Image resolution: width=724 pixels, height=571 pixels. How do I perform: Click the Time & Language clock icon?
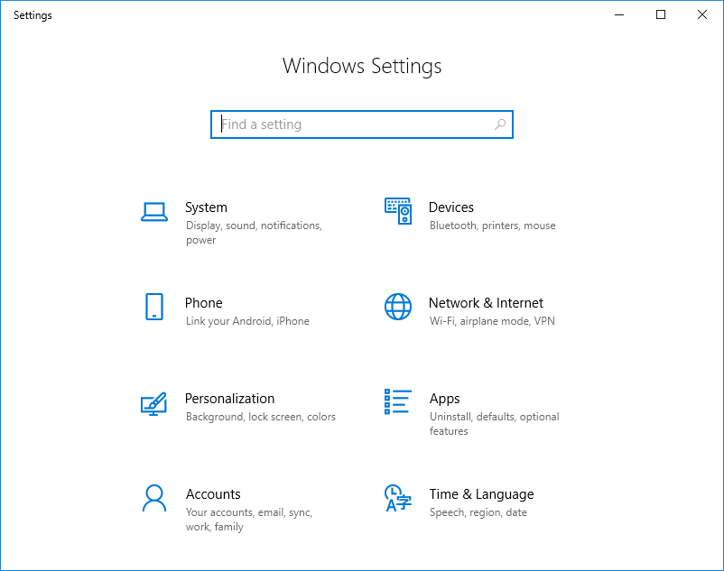pos(397,498)
